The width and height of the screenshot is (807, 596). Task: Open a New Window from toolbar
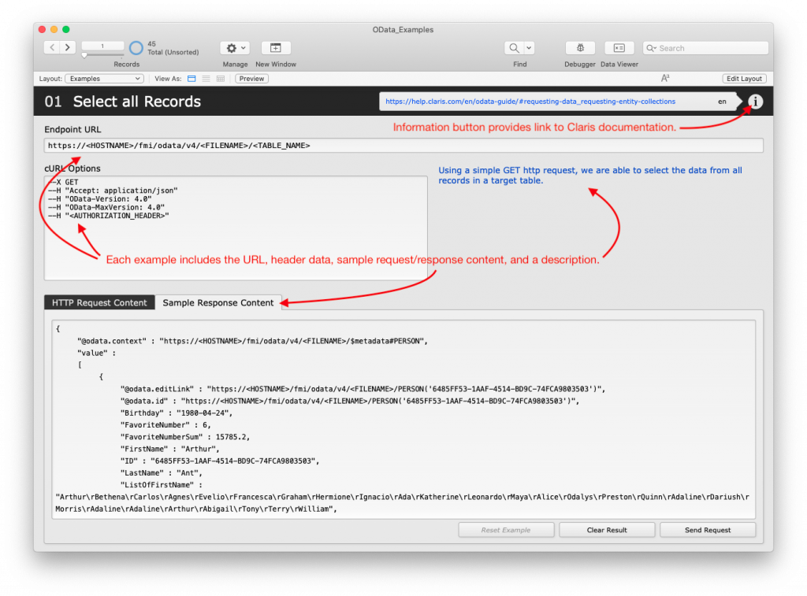276,48
